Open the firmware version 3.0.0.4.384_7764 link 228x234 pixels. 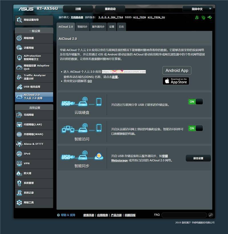click(111, 17)
